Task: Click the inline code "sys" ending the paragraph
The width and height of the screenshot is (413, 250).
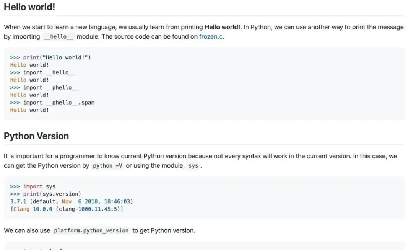Action: click(193, 166)
